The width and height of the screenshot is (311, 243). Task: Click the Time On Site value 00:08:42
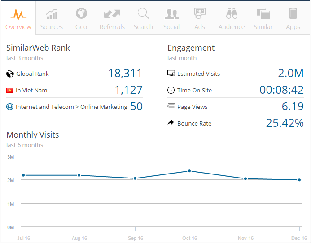click(282, 90)
